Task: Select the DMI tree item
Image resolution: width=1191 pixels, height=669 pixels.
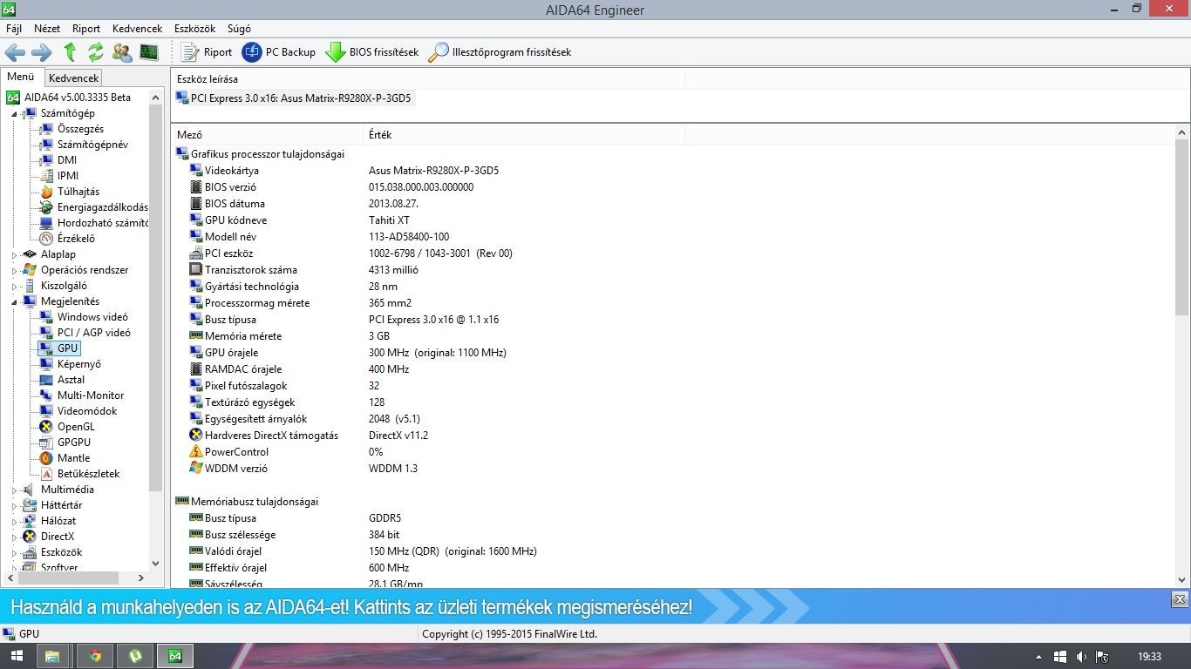Action: coord(67,160)
